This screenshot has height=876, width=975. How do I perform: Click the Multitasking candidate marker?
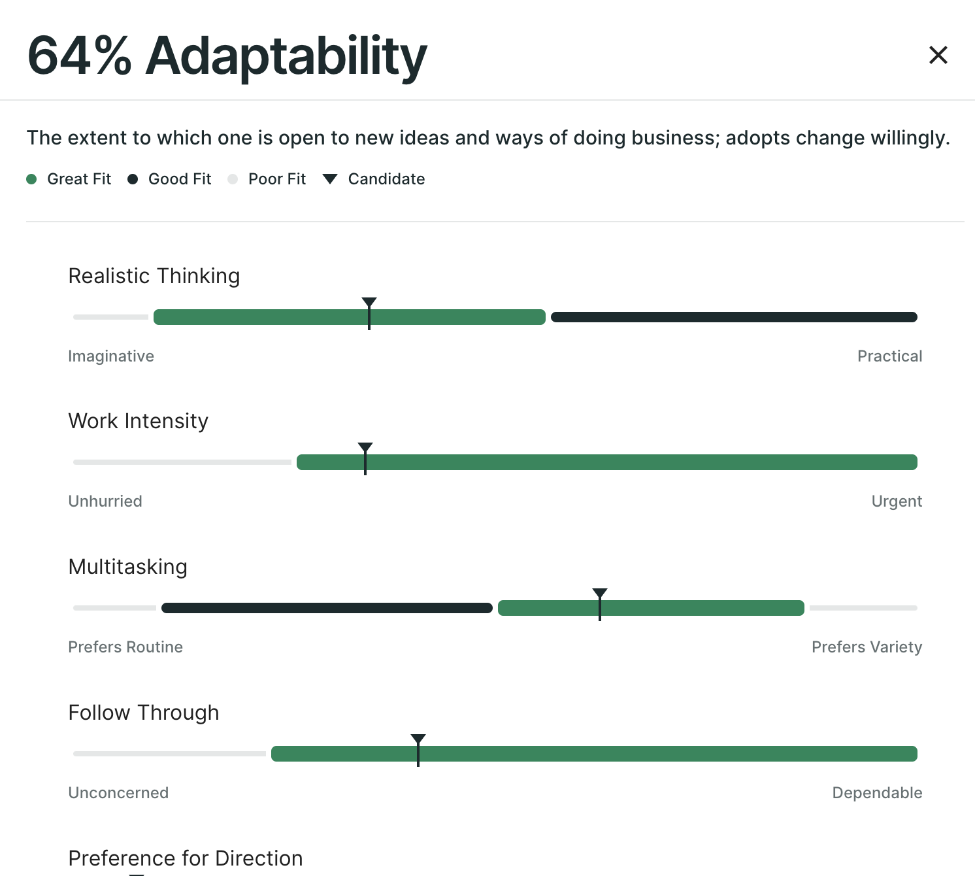[600, 603]
